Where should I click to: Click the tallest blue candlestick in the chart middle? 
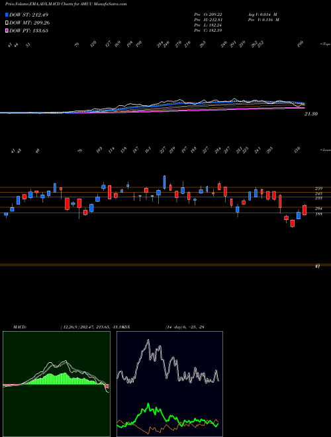[164, 182]
